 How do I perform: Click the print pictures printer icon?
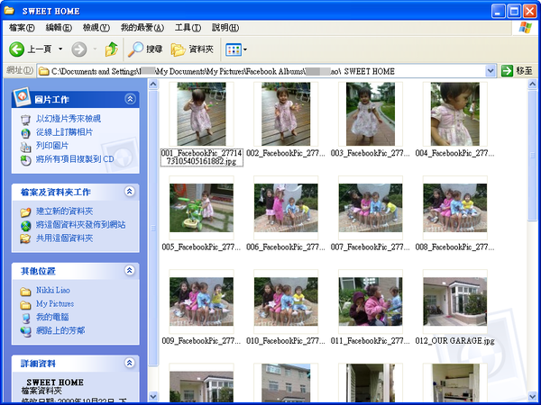coord(25,147)
